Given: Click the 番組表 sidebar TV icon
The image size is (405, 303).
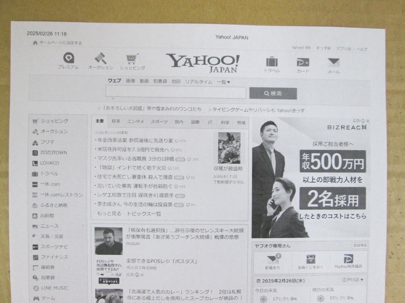Looking at the screenshot, I should point(35,268).
